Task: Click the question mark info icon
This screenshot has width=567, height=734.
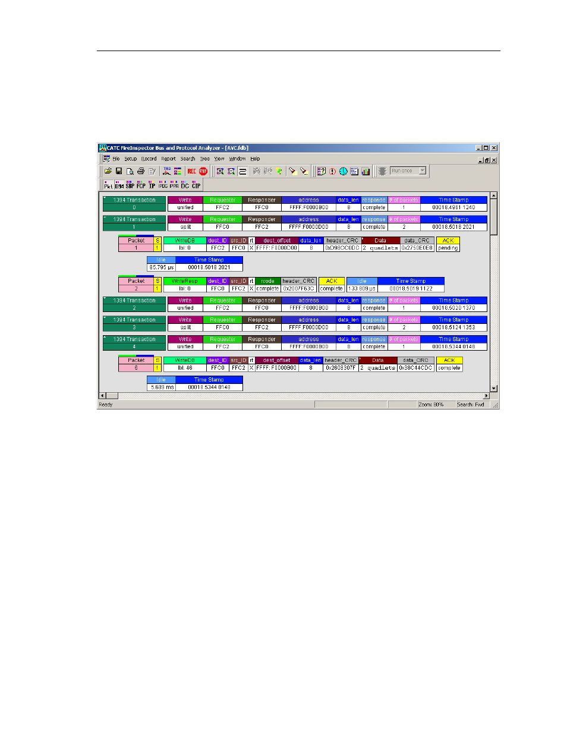Action: 321,171
